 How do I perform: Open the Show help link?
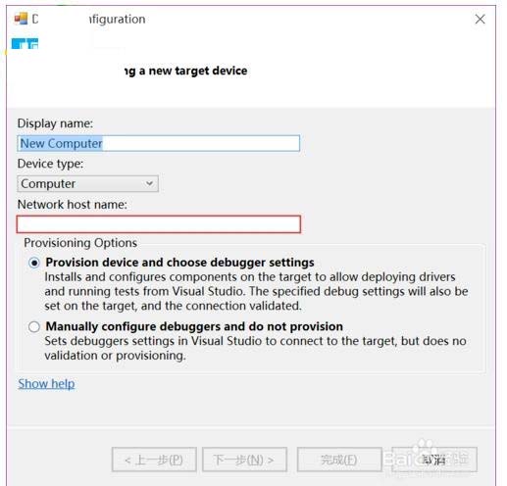tap(46, 383)
